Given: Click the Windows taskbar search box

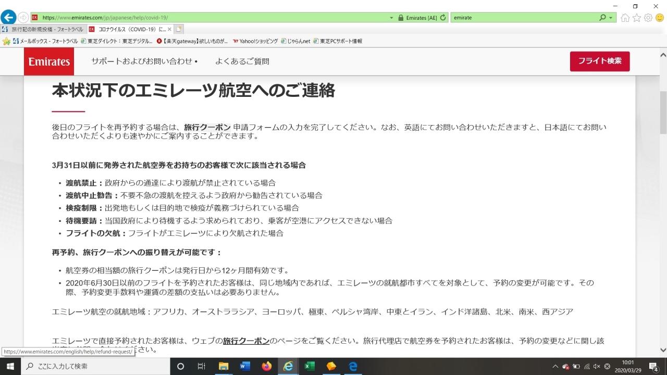Looking at the screenshot, I should [95, 366].
